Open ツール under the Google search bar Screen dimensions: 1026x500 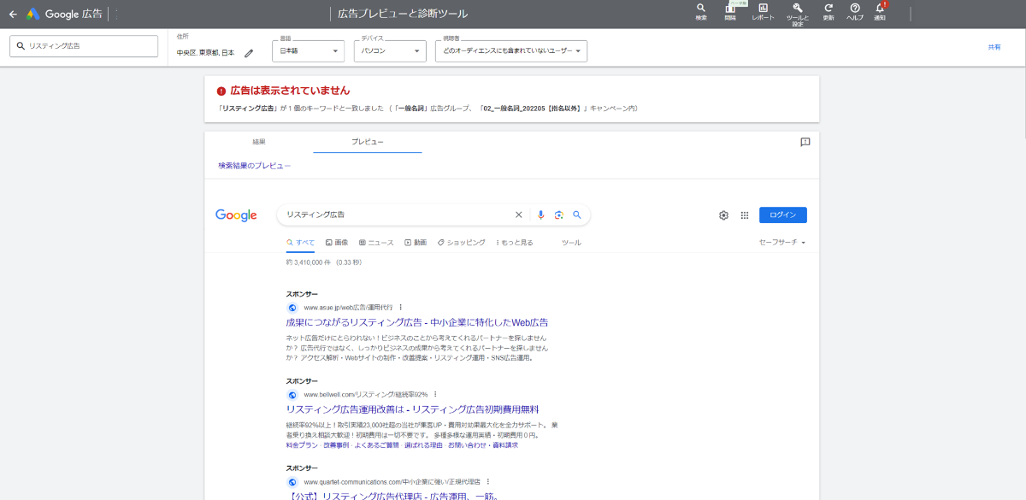click(x=571, y=243)
